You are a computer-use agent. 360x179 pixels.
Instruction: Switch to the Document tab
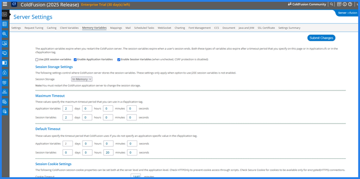[228, 28]
